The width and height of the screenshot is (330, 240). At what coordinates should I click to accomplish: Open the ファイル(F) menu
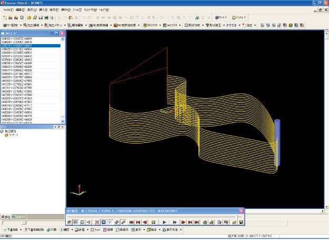pos(7,10)
